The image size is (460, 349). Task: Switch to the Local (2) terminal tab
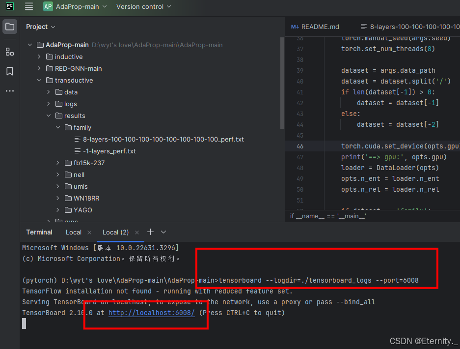pos(115,233)
